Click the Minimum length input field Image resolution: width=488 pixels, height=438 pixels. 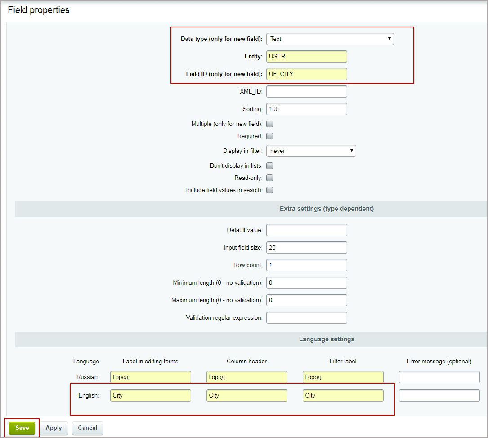307,282
